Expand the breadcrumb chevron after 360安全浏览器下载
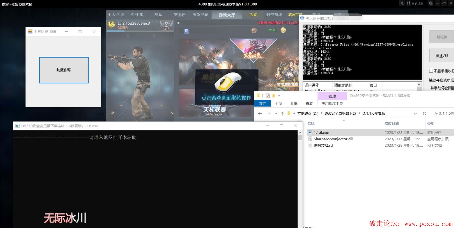 (359, 113)
